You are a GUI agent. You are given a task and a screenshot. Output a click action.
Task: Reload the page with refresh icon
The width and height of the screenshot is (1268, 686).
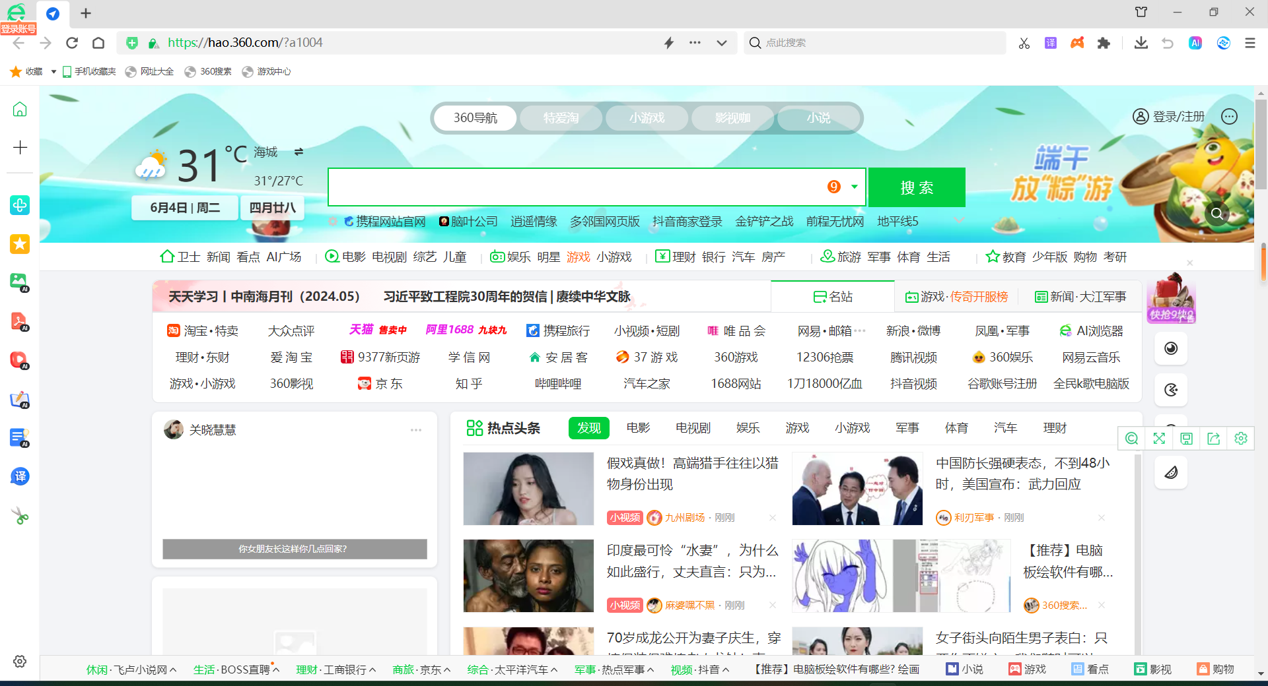(x=72, y=43)
